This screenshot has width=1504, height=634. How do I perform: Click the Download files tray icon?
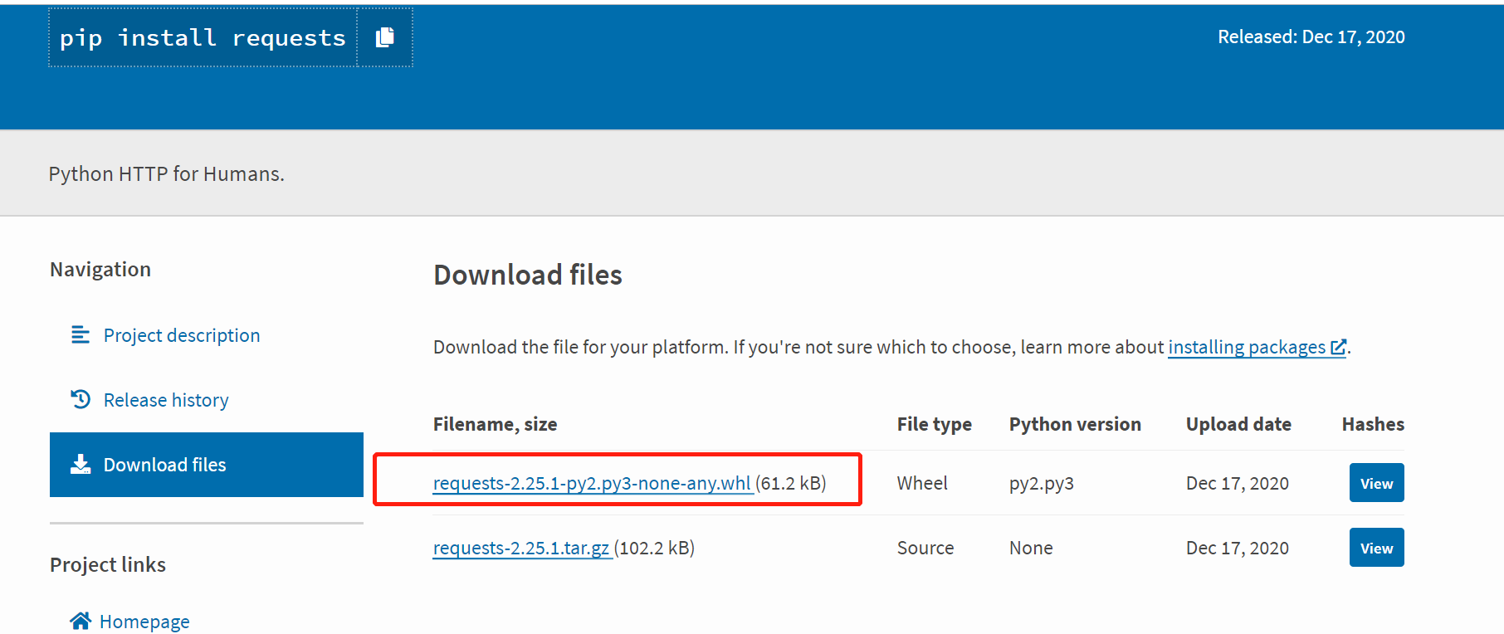[81, 464]
